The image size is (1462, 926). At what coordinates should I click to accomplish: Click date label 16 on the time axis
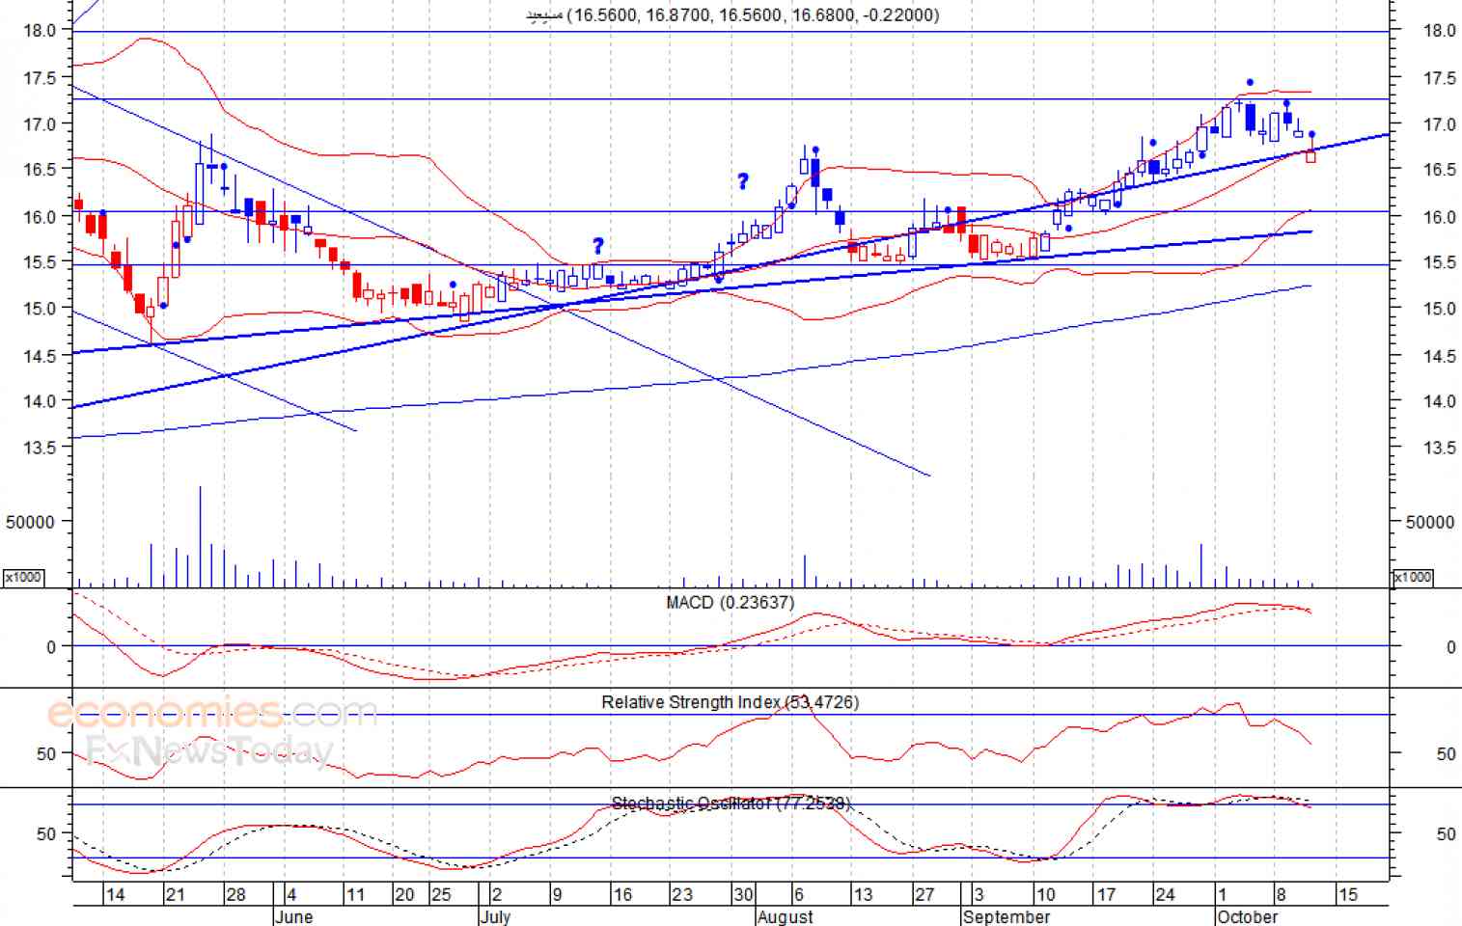point(622,894)
